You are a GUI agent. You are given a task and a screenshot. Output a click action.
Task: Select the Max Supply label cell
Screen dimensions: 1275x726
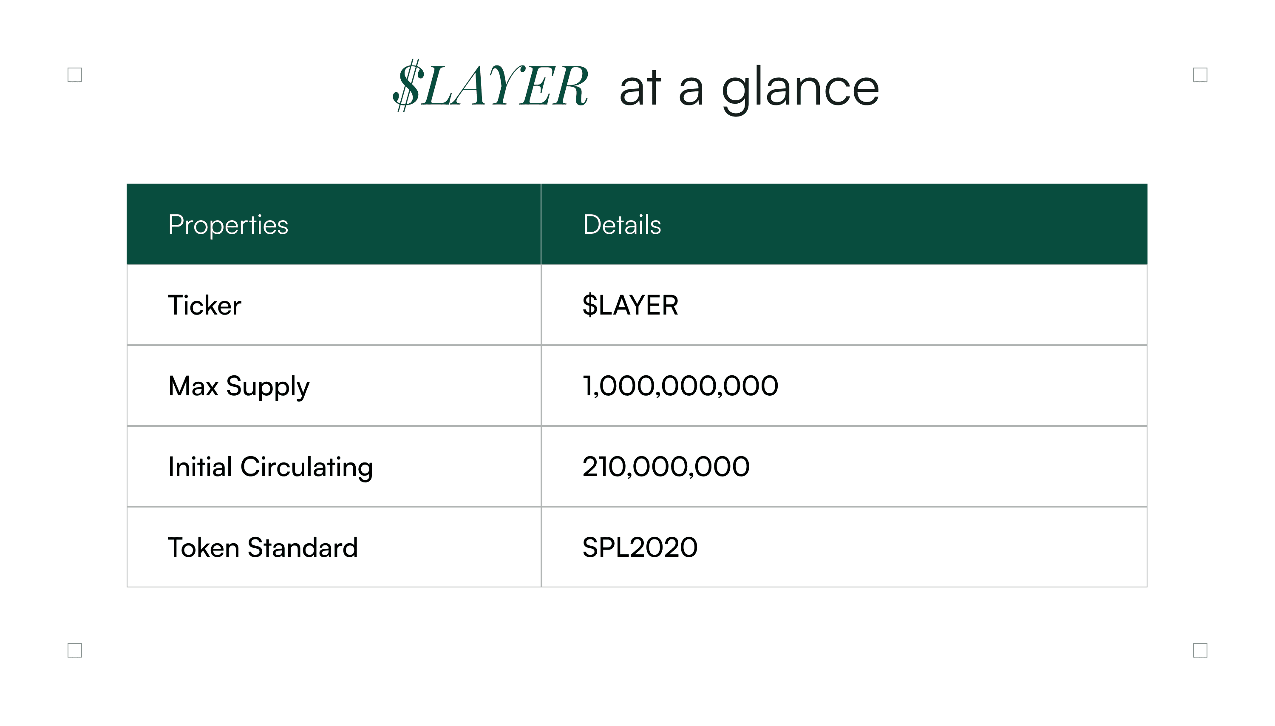[334, 386]
